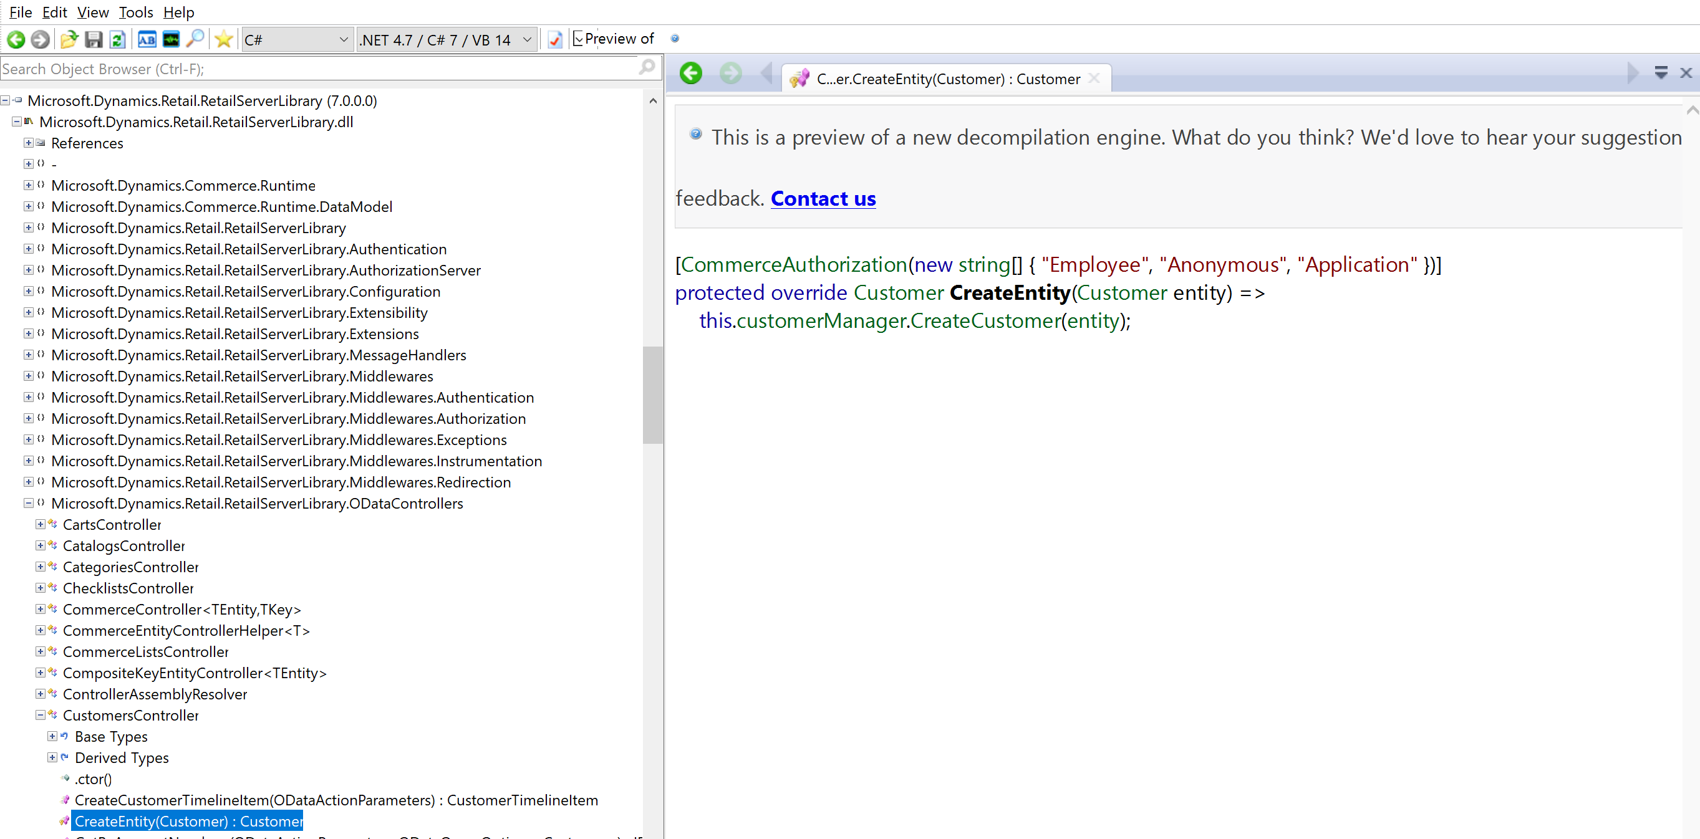Collapse the CustomersController class
Image resolution: width=1700 pixels, height=839 pixels.
tap(41, 715)
